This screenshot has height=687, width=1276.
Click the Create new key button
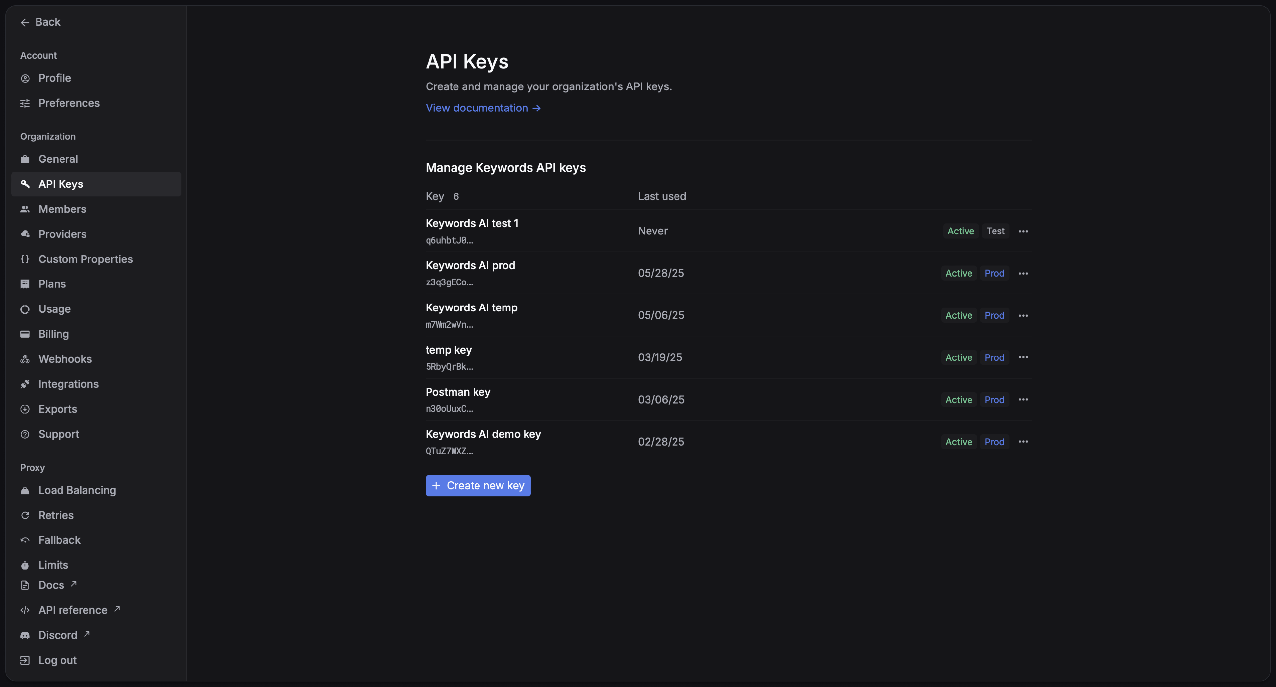pos(478,486)
